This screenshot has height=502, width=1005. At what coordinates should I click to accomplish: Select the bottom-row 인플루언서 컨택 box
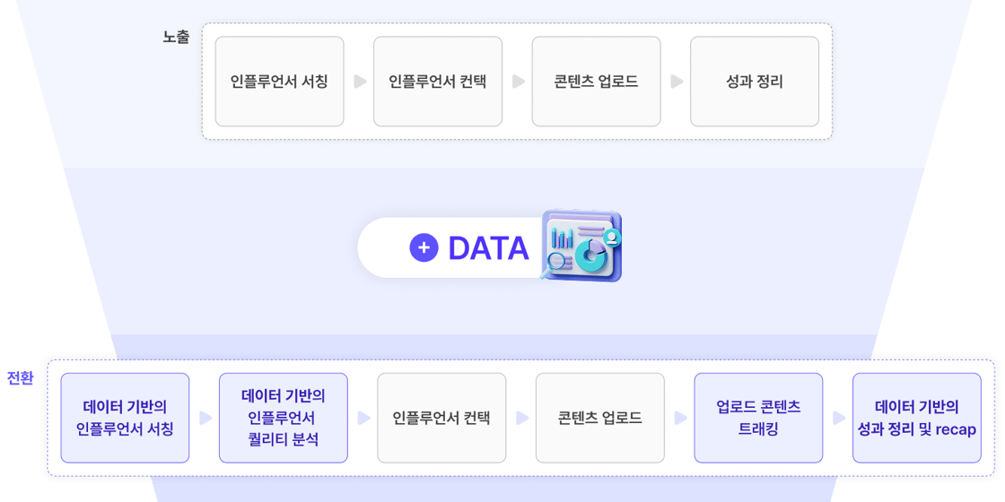pyautogui.click(x=441, y=418)
